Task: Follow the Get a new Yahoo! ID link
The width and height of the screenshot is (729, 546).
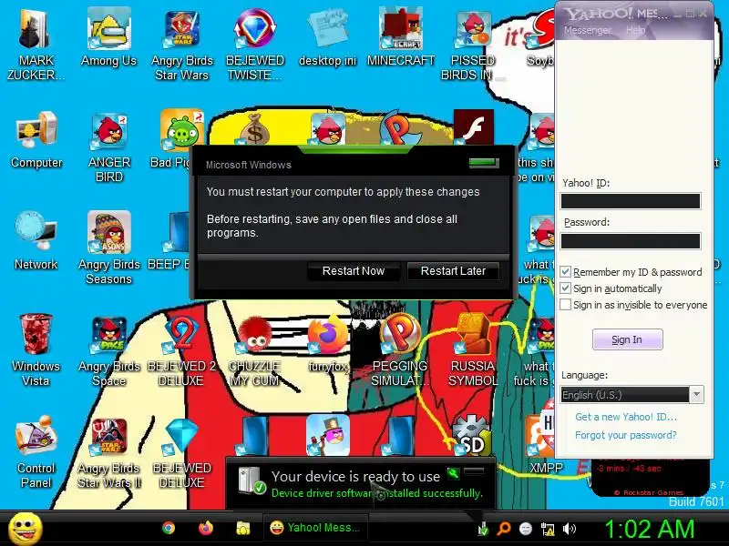Action: click(x=626, y=417)
